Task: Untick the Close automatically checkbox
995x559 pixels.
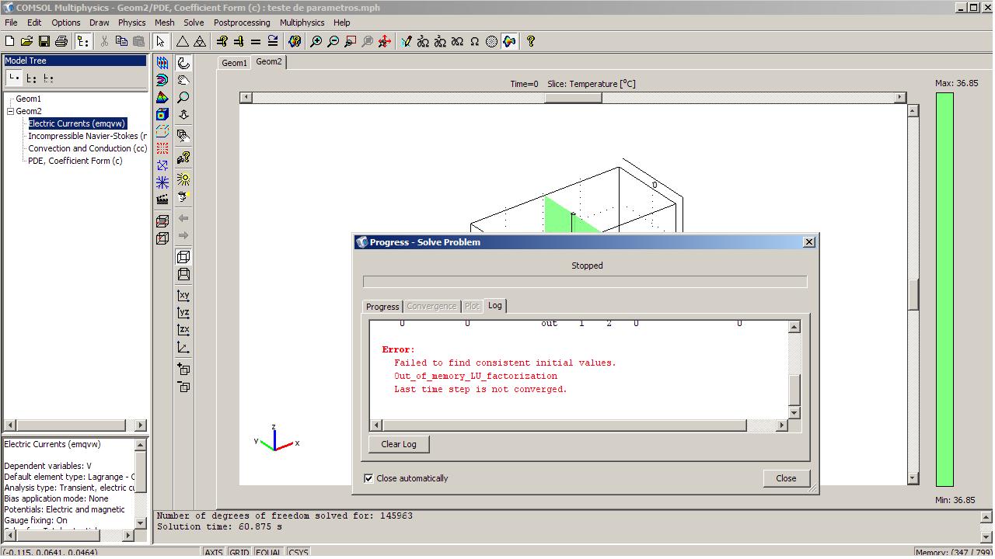Action: (x=368, y=478)
